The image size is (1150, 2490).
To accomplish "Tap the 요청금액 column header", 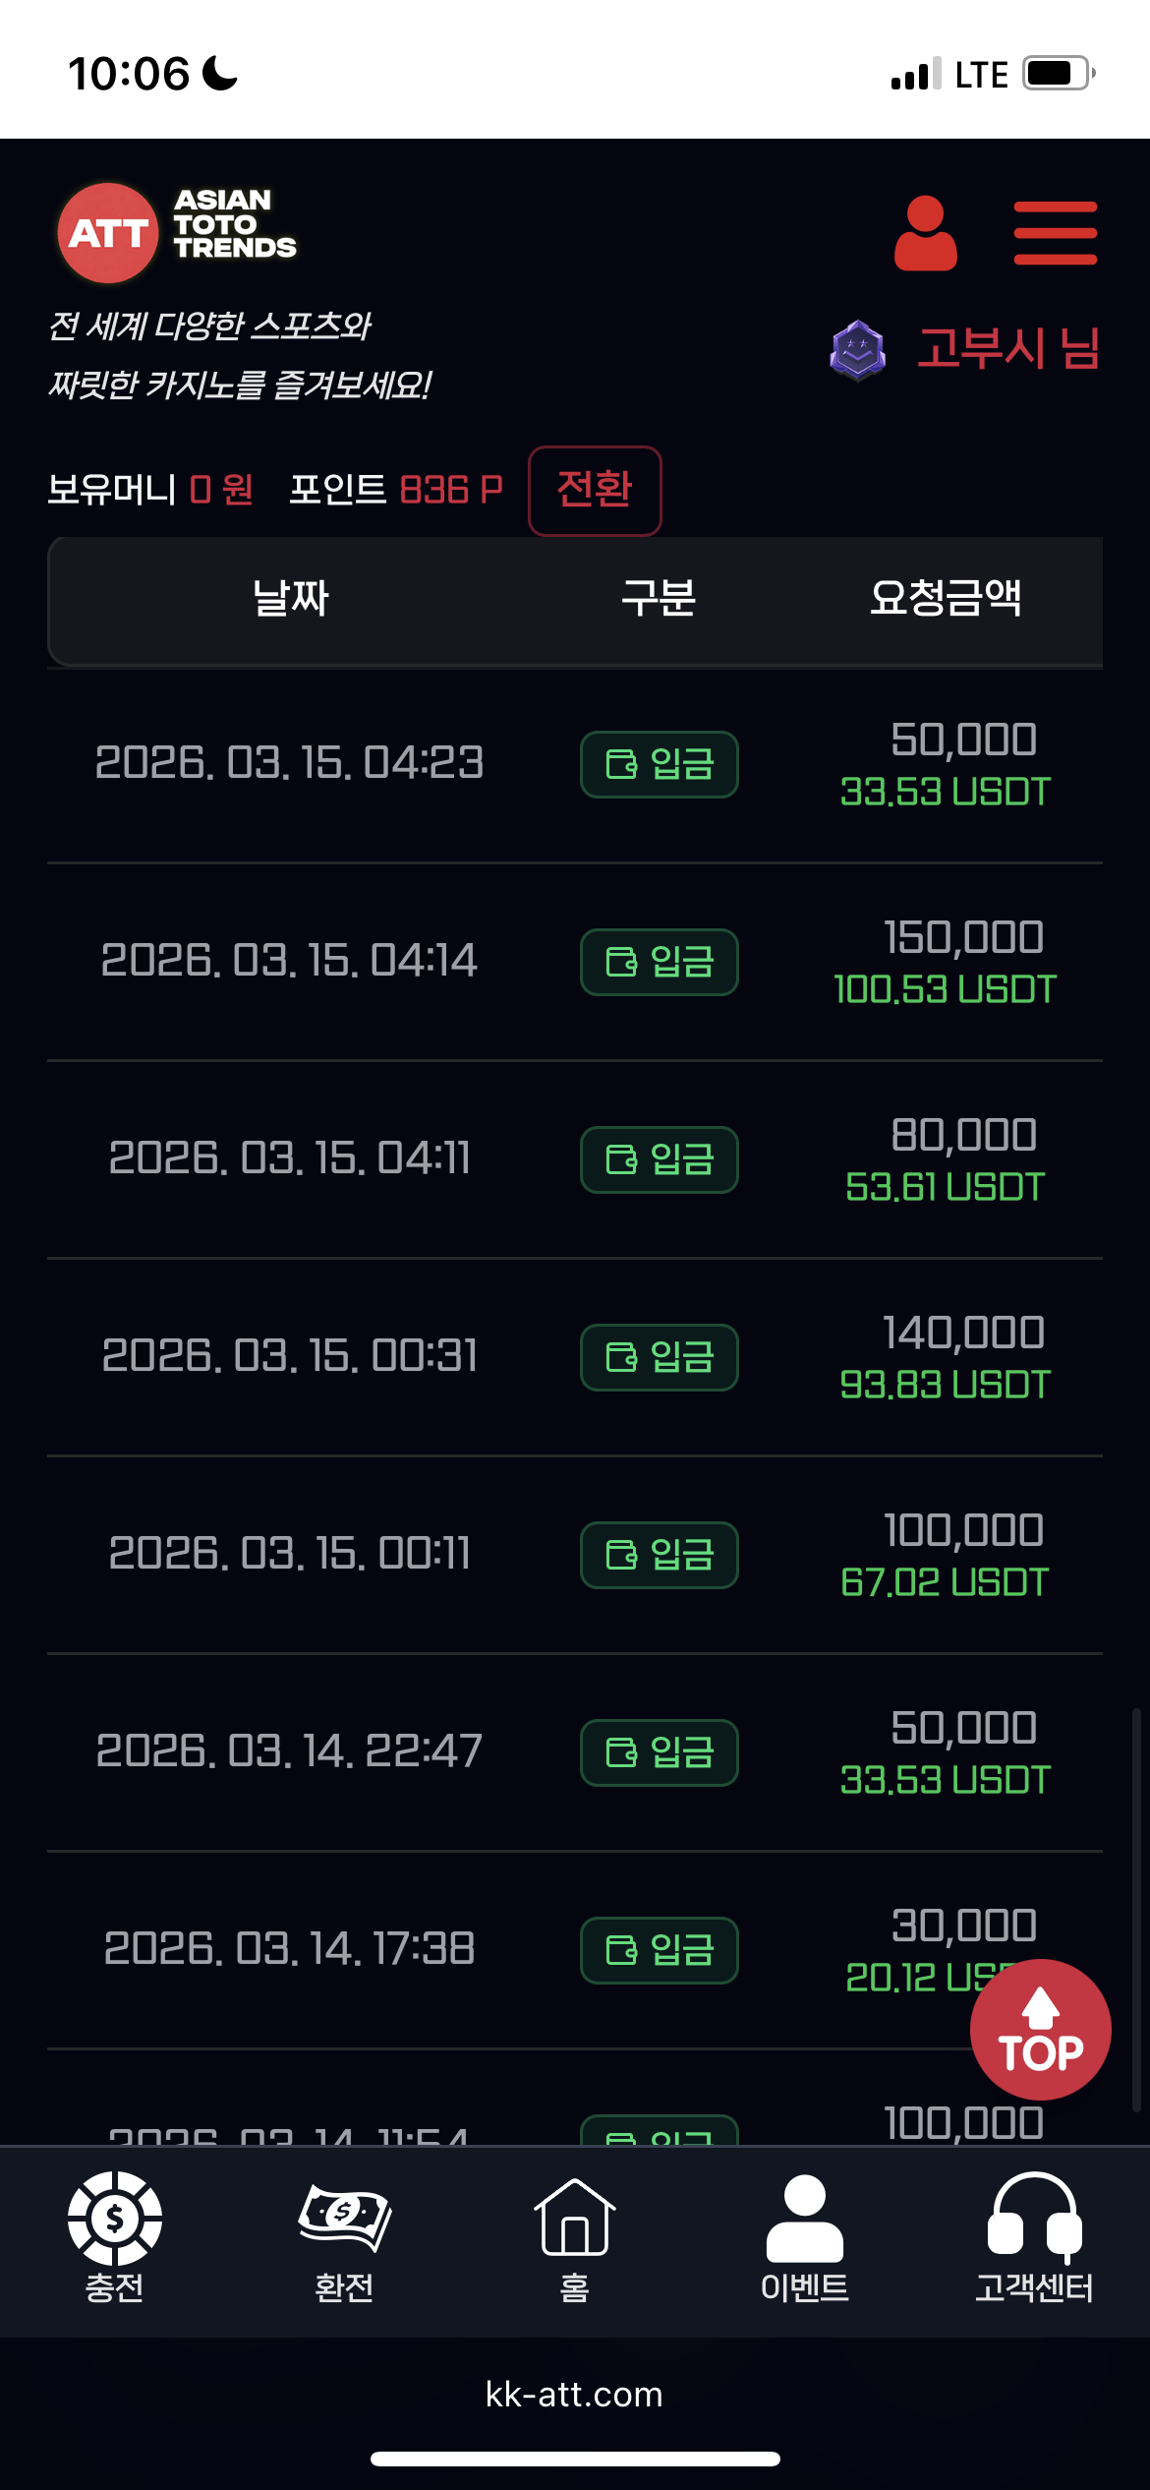I will point(946,598).
